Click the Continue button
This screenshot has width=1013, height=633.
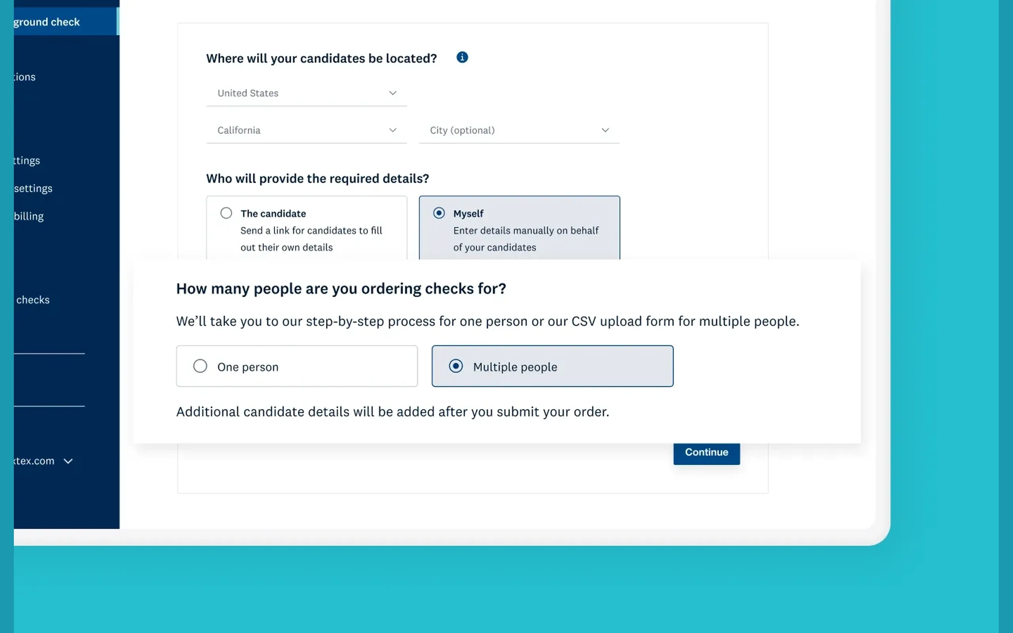pos(707,453)
